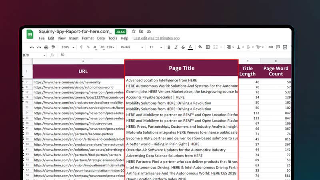Redo the last action

(x=39, y=47)
